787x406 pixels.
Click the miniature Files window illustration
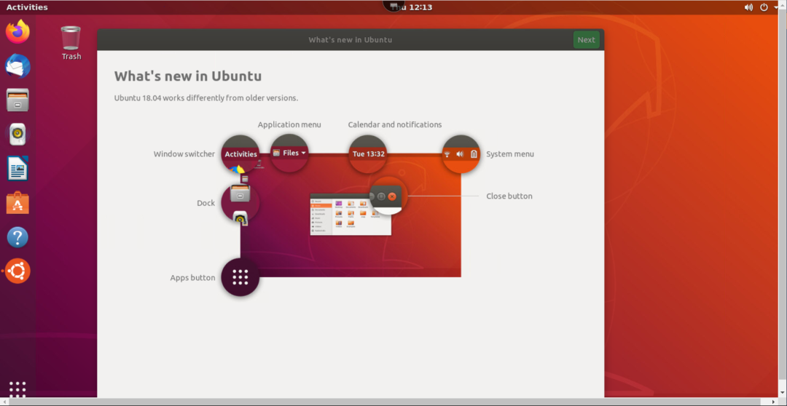(351, 215)
